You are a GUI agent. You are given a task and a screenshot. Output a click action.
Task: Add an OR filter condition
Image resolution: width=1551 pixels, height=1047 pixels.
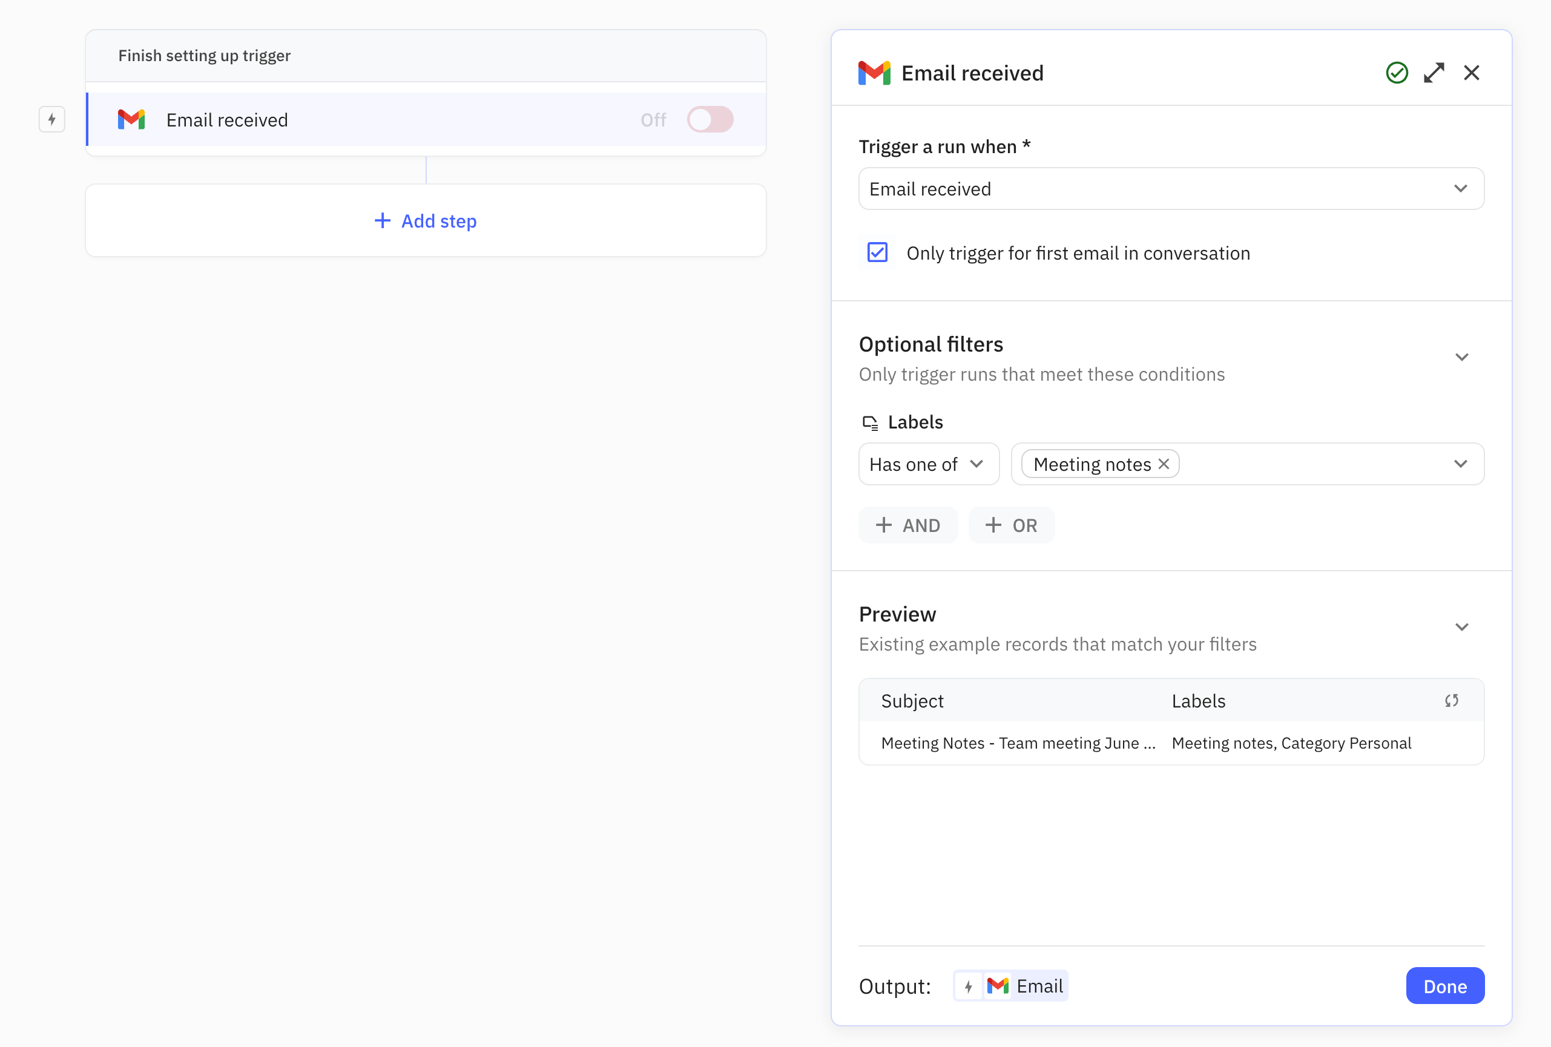coord(1012,525)
